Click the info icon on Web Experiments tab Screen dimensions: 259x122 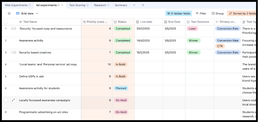tap(30, 5)
